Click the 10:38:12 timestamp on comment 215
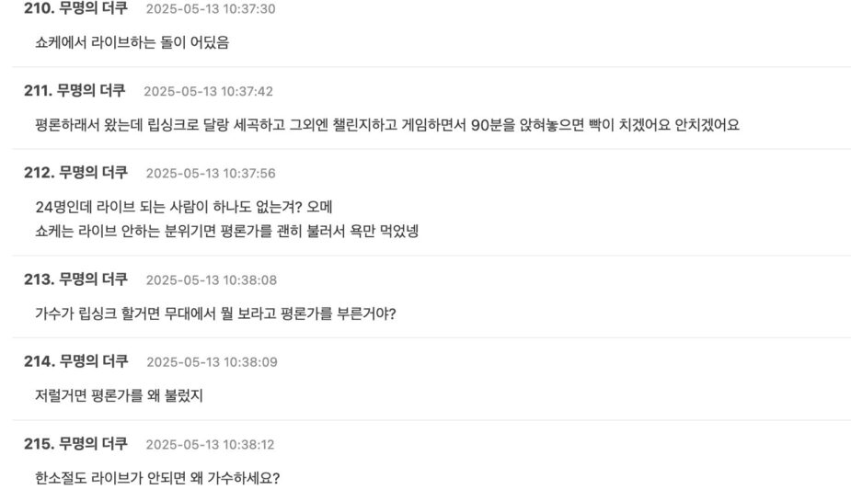851x501 pixels. pos(210,445)
